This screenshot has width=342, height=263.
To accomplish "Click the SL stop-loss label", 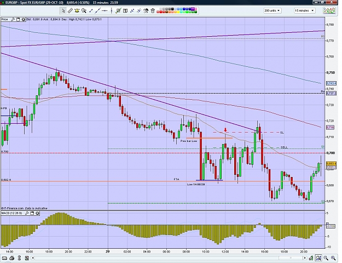I will [282, 133].
